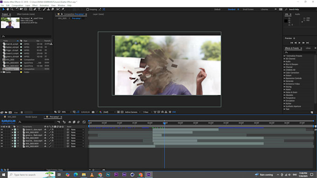Open parent dropdown for layer 1
The height and width of the screenshot is (178, 317).
click(x=77, y=130)
